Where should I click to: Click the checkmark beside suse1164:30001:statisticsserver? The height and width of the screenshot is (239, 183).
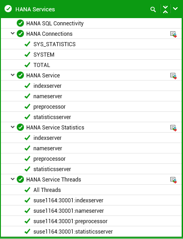coord(28,231)
